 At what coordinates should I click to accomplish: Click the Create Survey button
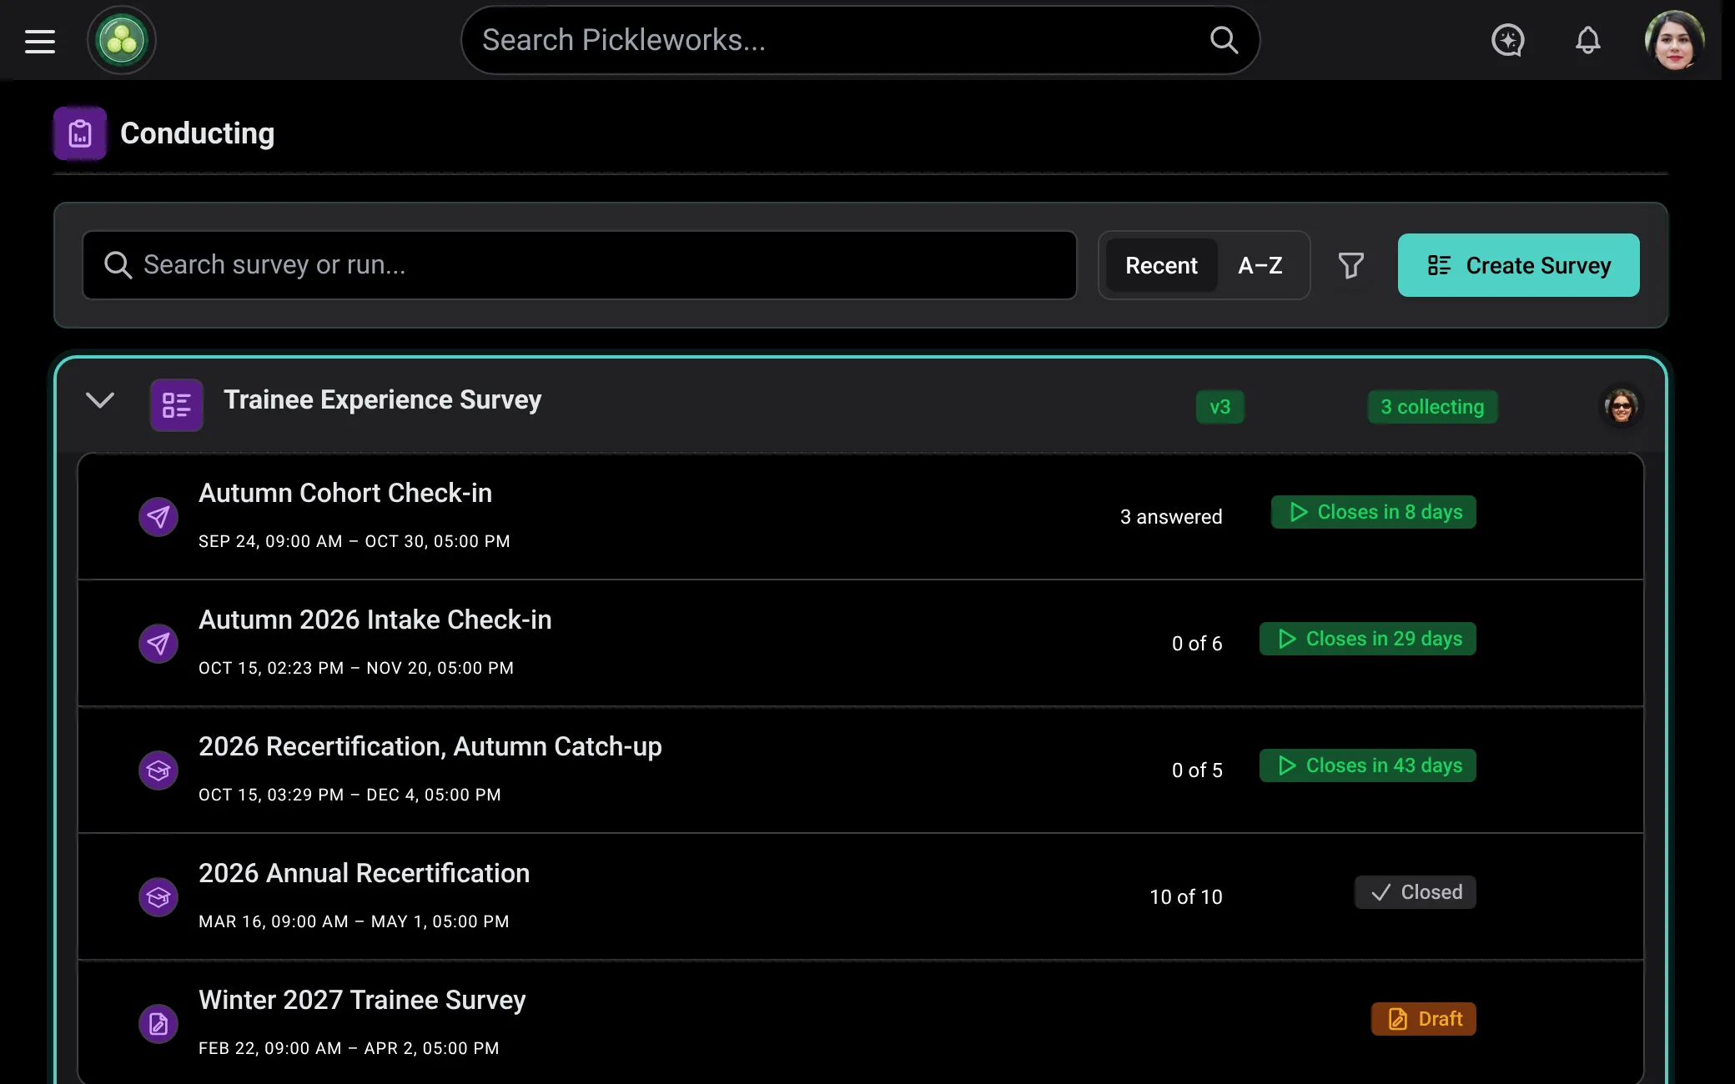[1518, 265]
